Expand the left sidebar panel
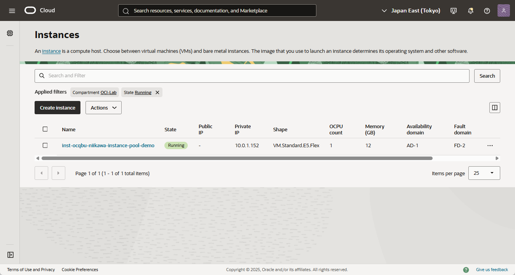 click(x=10, y=255)
